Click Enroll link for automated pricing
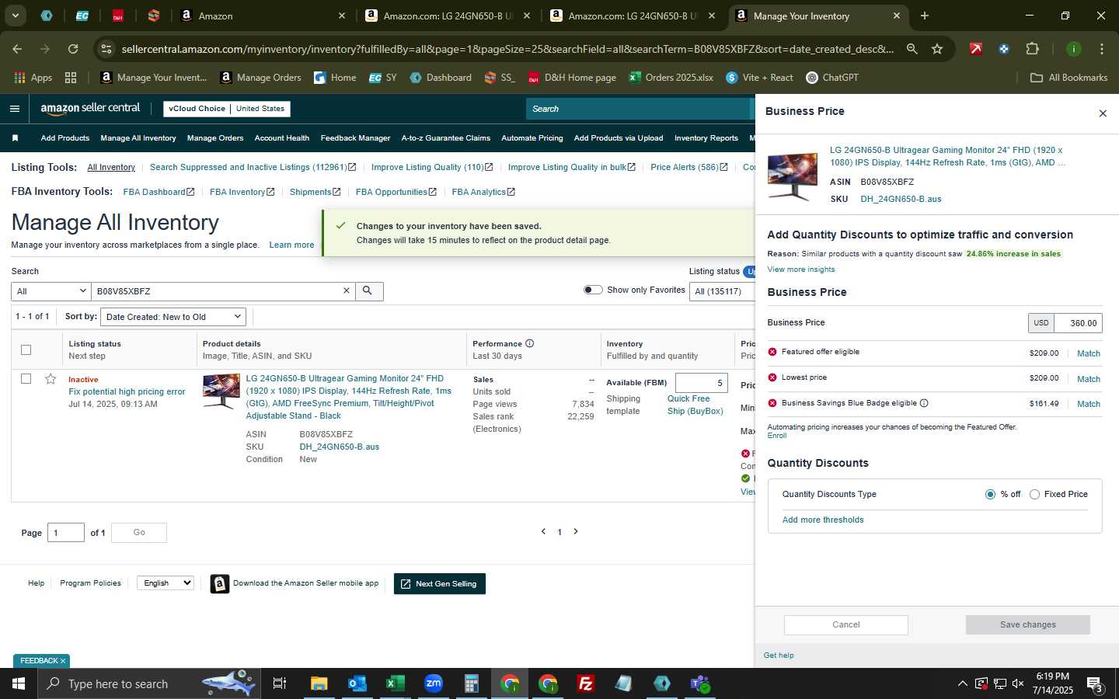The width and height of the screenshot is (1119, 699). click(x=777, y=436)
